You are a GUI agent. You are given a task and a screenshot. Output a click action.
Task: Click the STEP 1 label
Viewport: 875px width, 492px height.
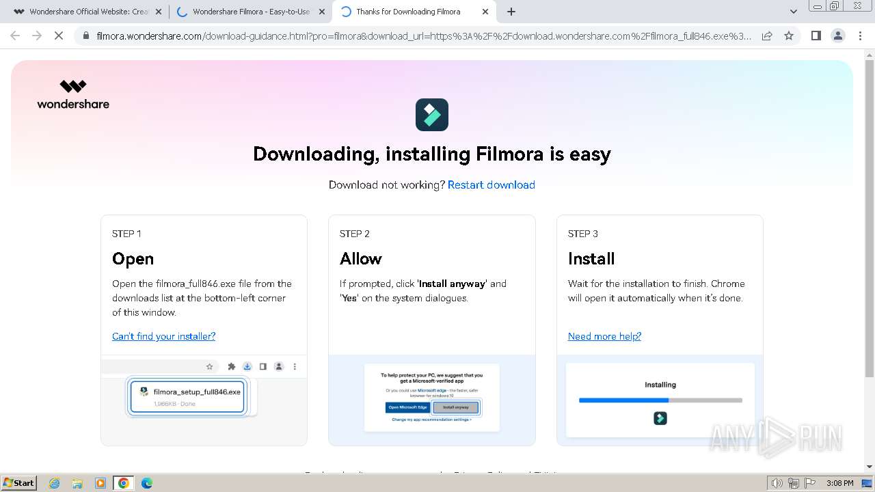(126, 234)
